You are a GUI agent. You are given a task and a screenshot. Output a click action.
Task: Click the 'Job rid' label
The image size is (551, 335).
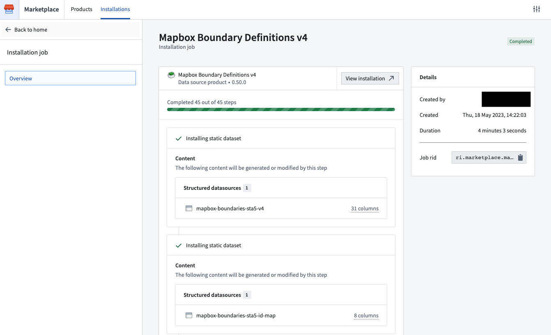click(428, 157)
